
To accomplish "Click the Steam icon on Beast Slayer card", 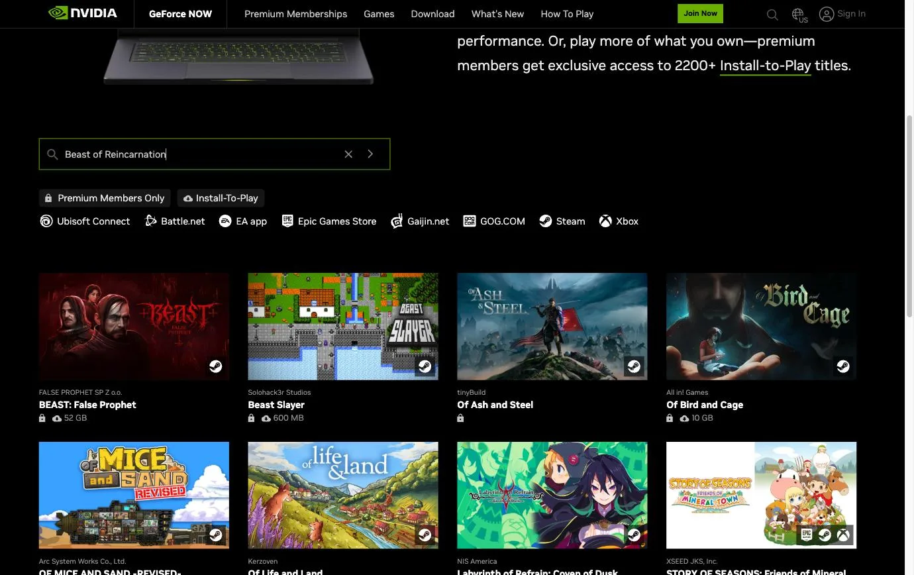I will [x=425, y=366].
